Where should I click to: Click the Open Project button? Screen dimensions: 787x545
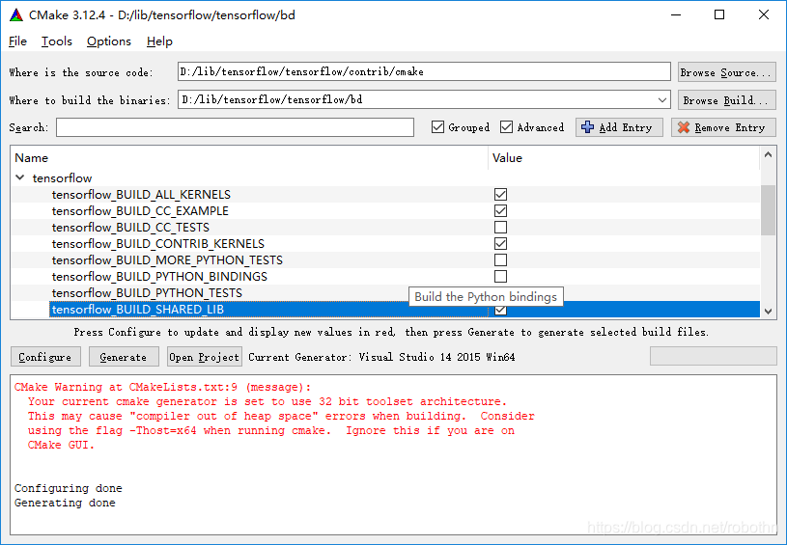[x=205, y=357]
